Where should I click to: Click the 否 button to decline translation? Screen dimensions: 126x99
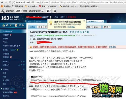55,11
